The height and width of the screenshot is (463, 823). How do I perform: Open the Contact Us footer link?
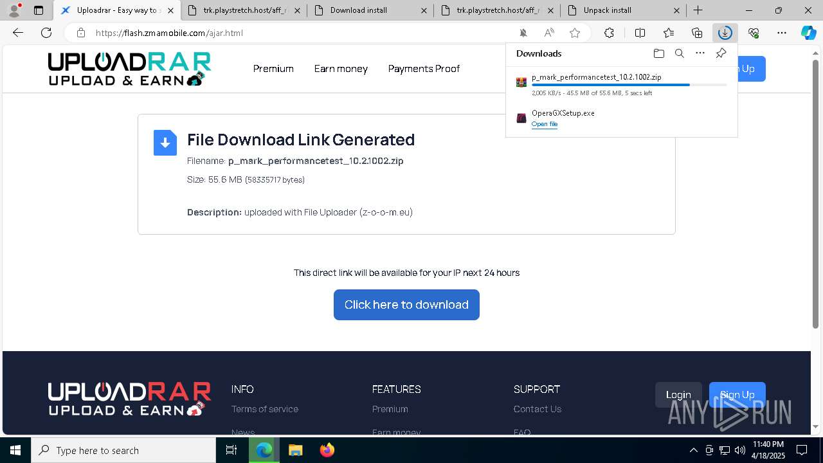[x=538, y=409]
